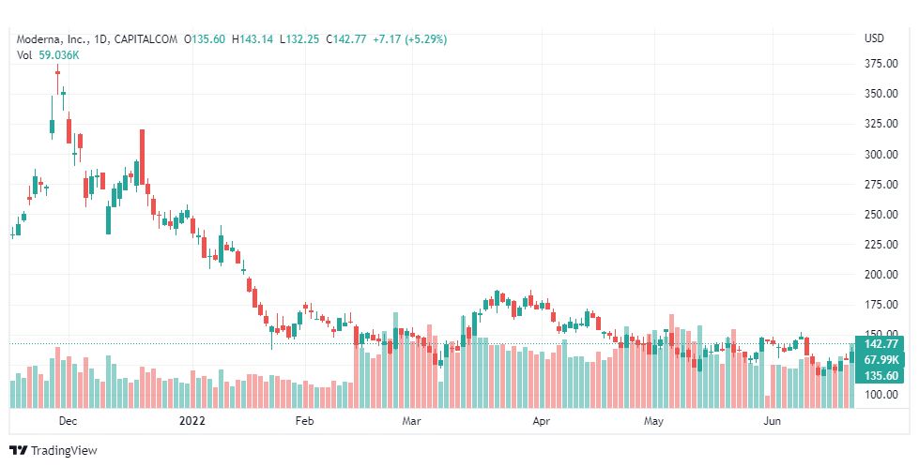Select the Feb label on time axis

point(304,421)
